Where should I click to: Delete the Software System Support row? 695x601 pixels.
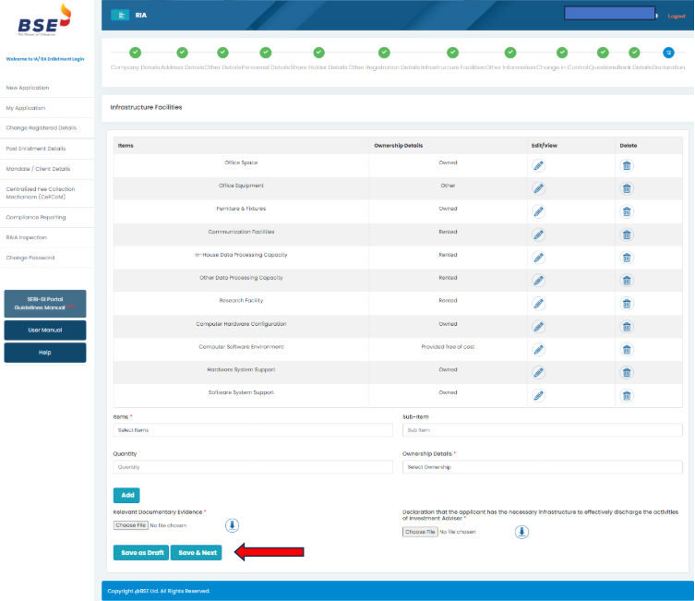[627, 395]
